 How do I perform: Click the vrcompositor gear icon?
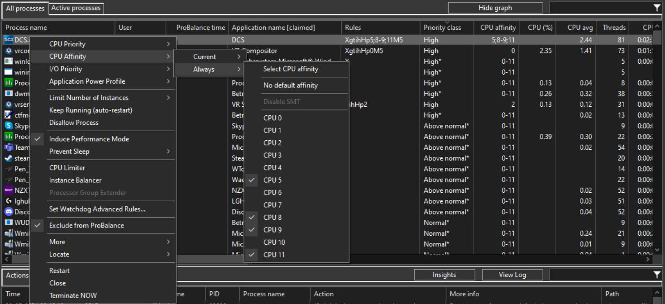click(8, 51)
